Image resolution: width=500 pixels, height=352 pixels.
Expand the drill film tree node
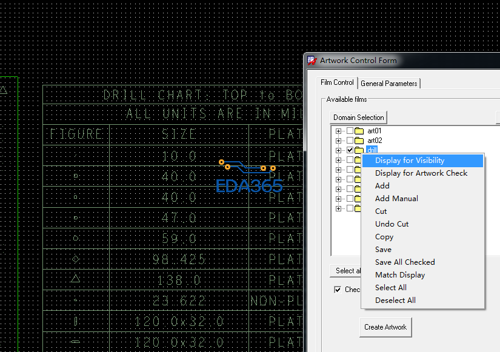coord(338,150)
